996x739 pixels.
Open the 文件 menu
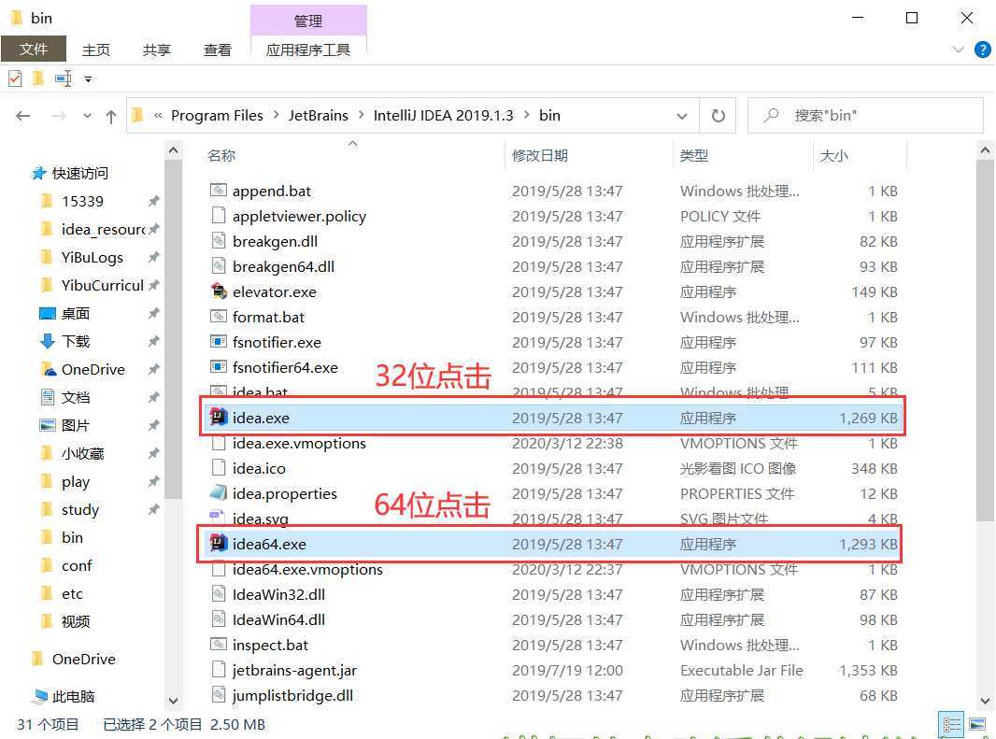(34, 49)
